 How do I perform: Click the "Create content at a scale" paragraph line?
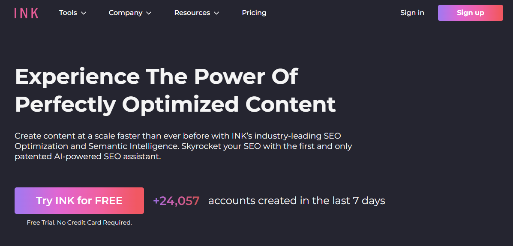click(178, 136)
